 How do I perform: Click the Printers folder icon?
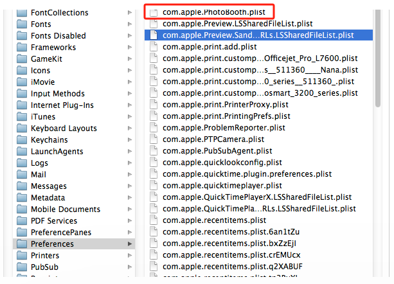[22, 255]
